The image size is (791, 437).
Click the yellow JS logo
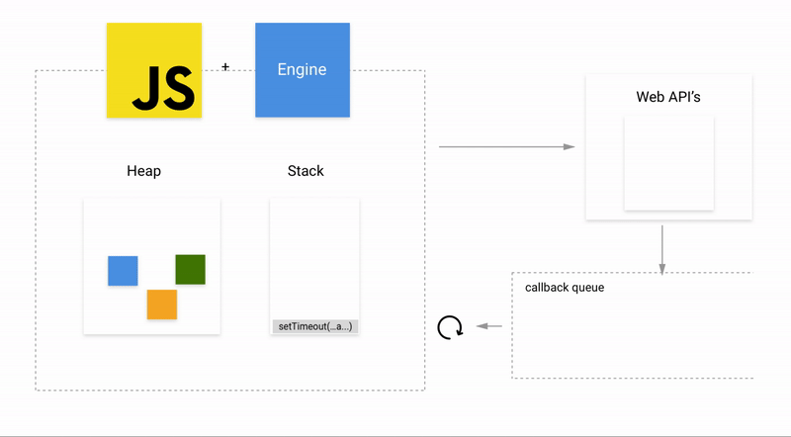[x=154, y=70]
